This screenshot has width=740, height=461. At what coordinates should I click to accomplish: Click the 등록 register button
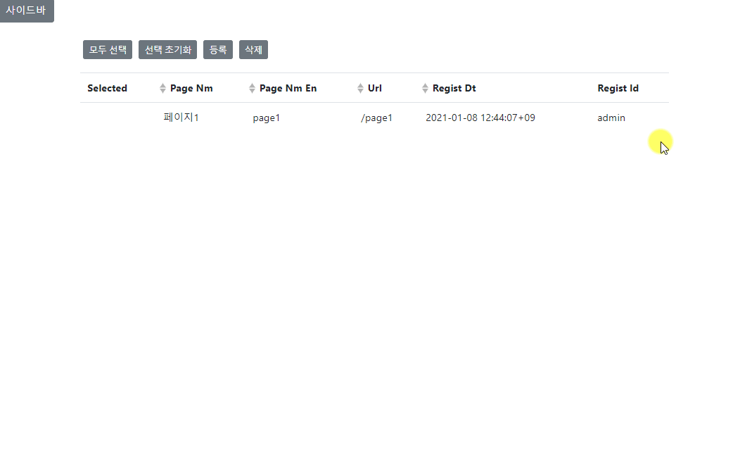218,50
